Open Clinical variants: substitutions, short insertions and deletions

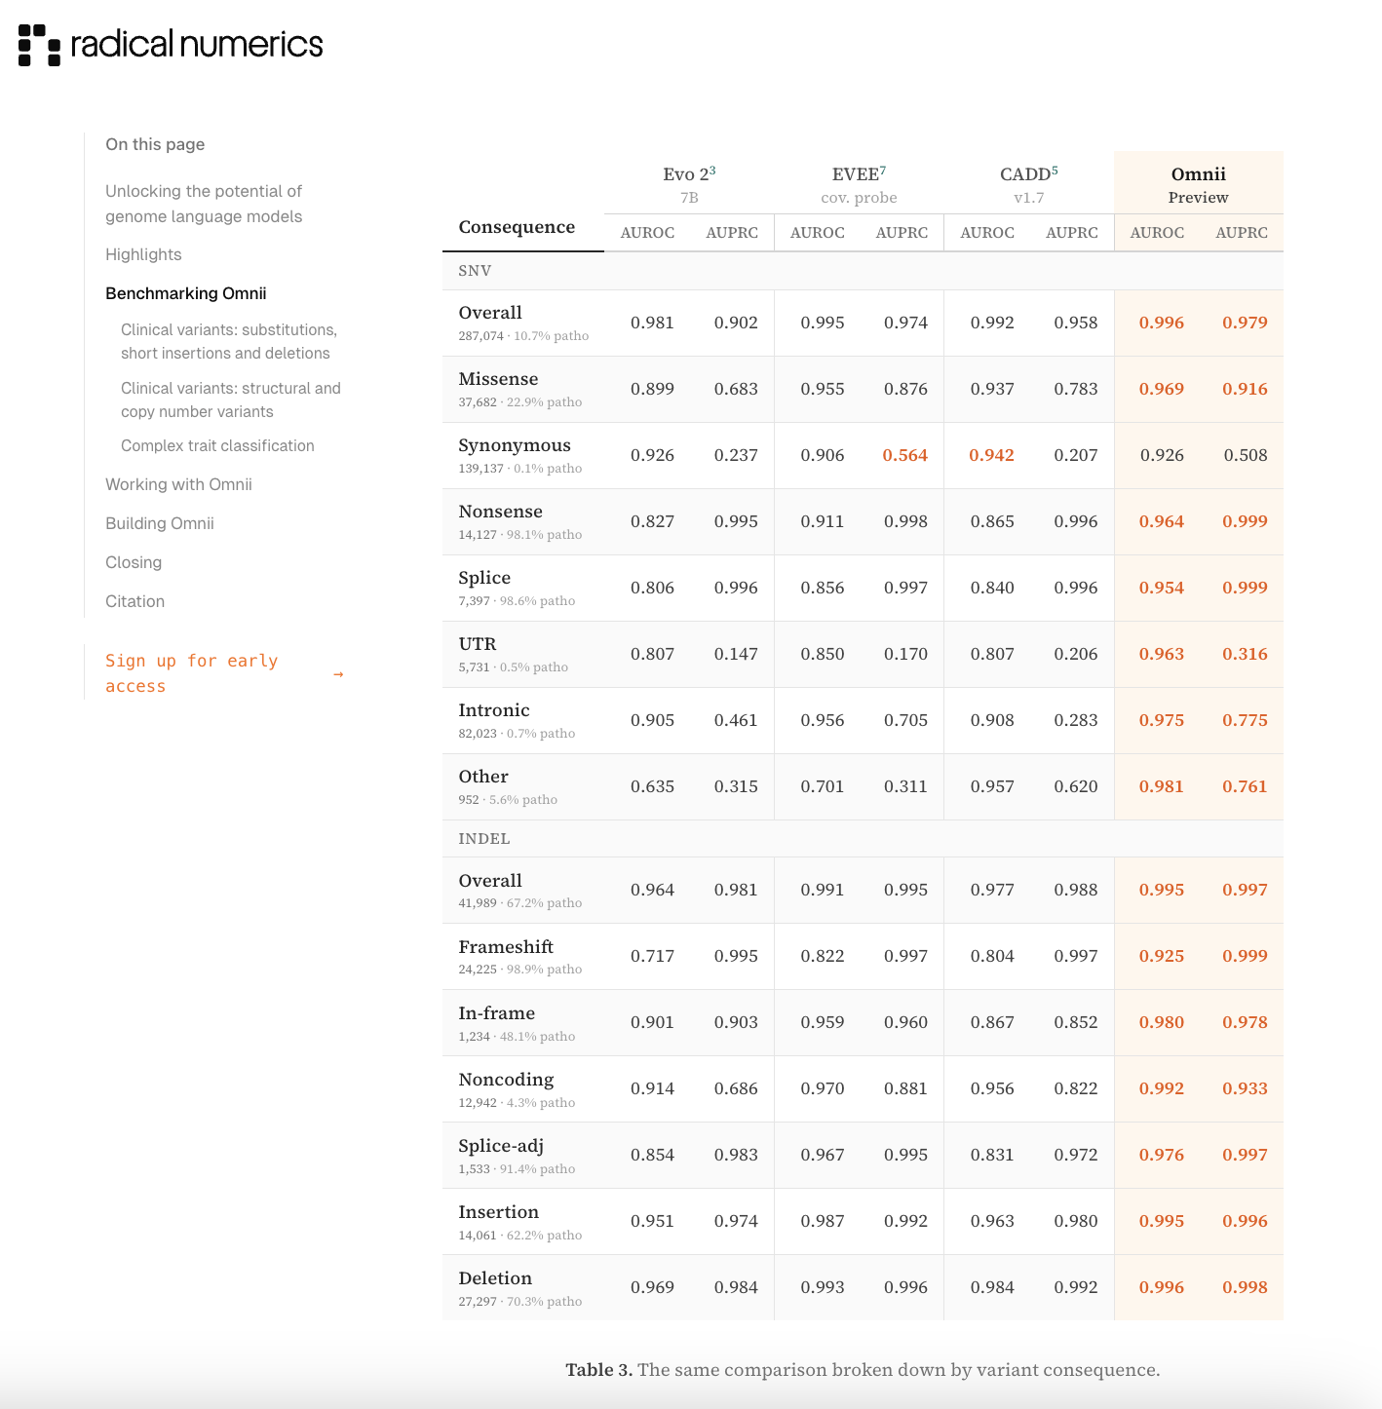tap(229, 341)
